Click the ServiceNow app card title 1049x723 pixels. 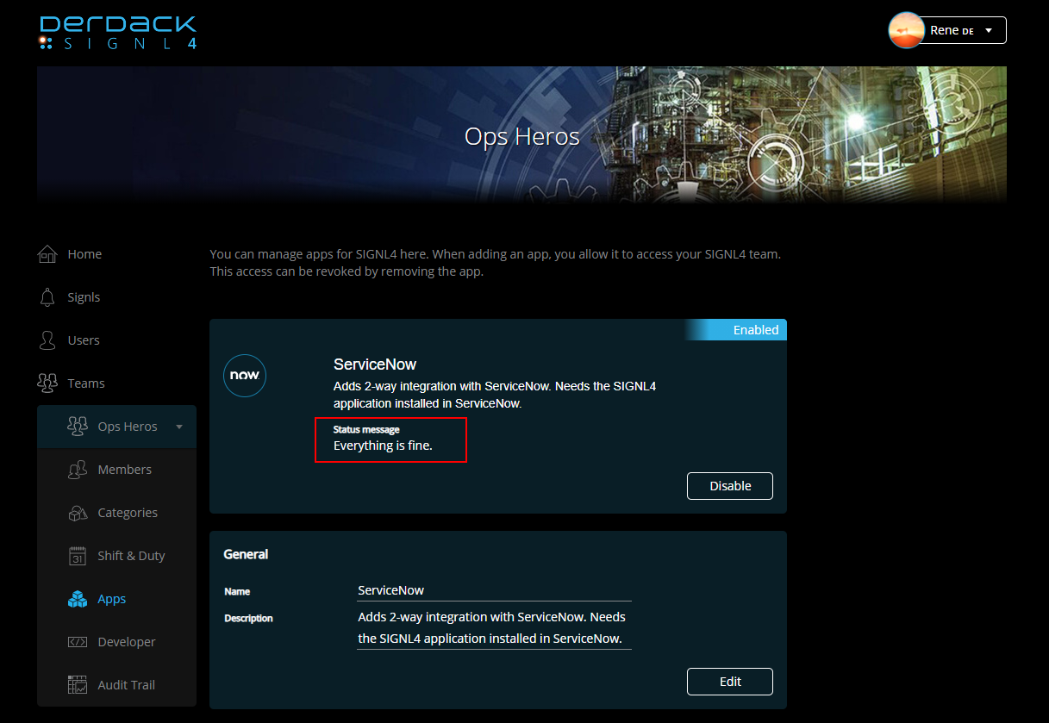375,365
